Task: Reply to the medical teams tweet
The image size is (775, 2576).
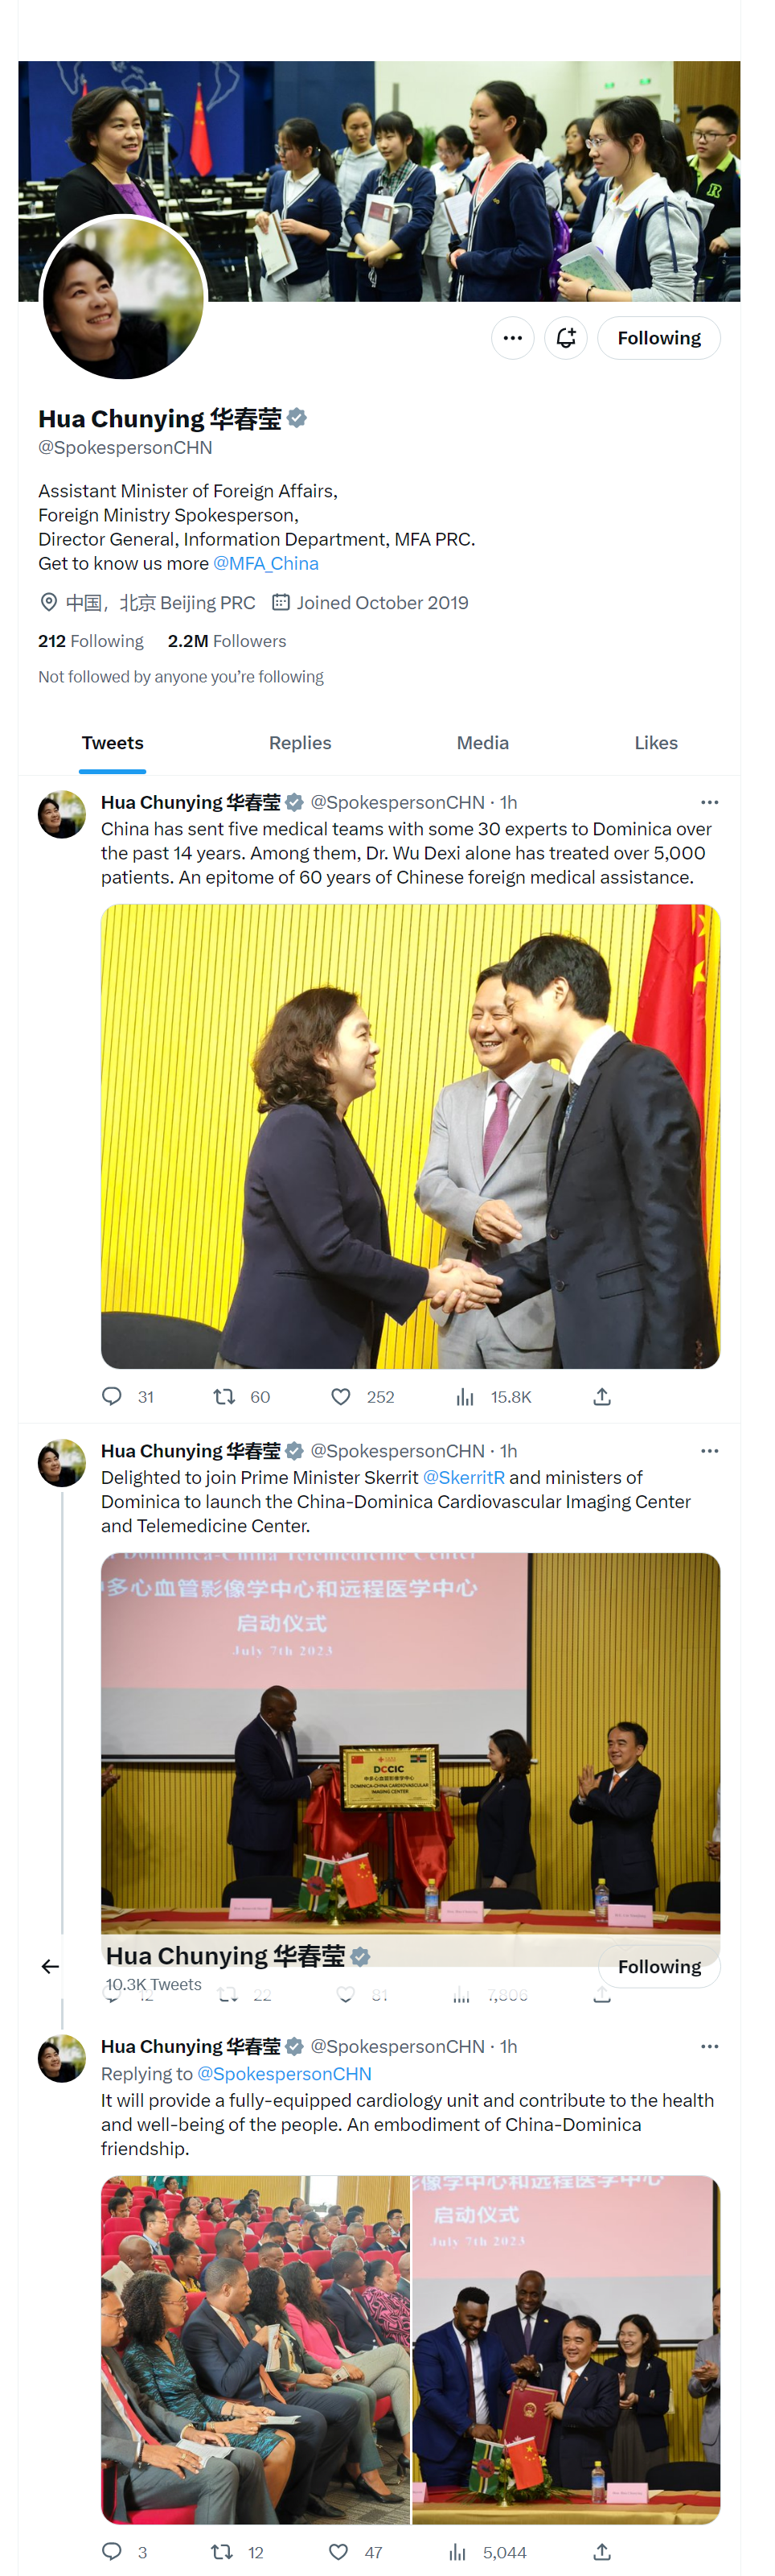Action: (112, 1396)
